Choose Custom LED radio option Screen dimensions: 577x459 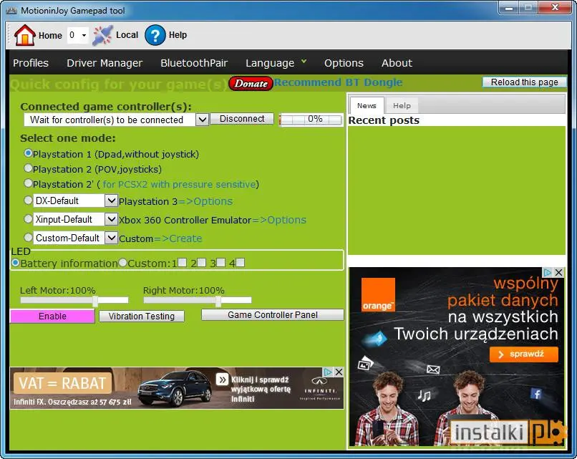click(122, 263)
